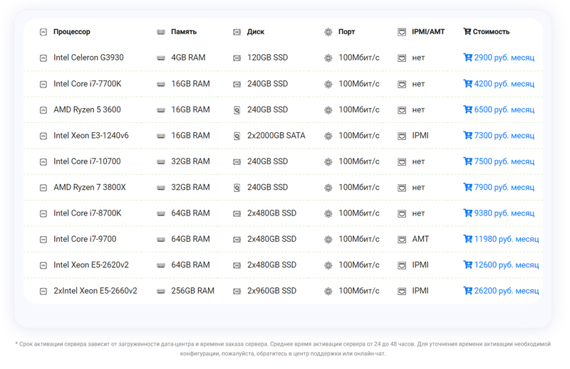
Task: Order the 26200 руб. месяц server
Action: tap(501, 291)
